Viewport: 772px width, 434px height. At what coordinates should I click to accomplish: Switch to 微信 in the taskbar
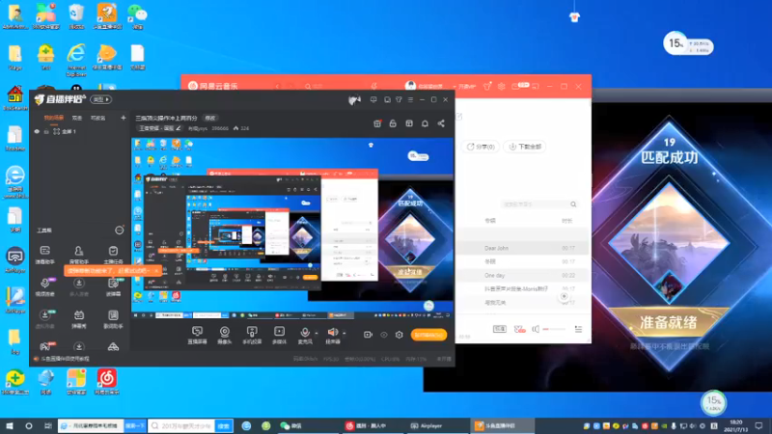pyautogui.click(x=291, y=425)
